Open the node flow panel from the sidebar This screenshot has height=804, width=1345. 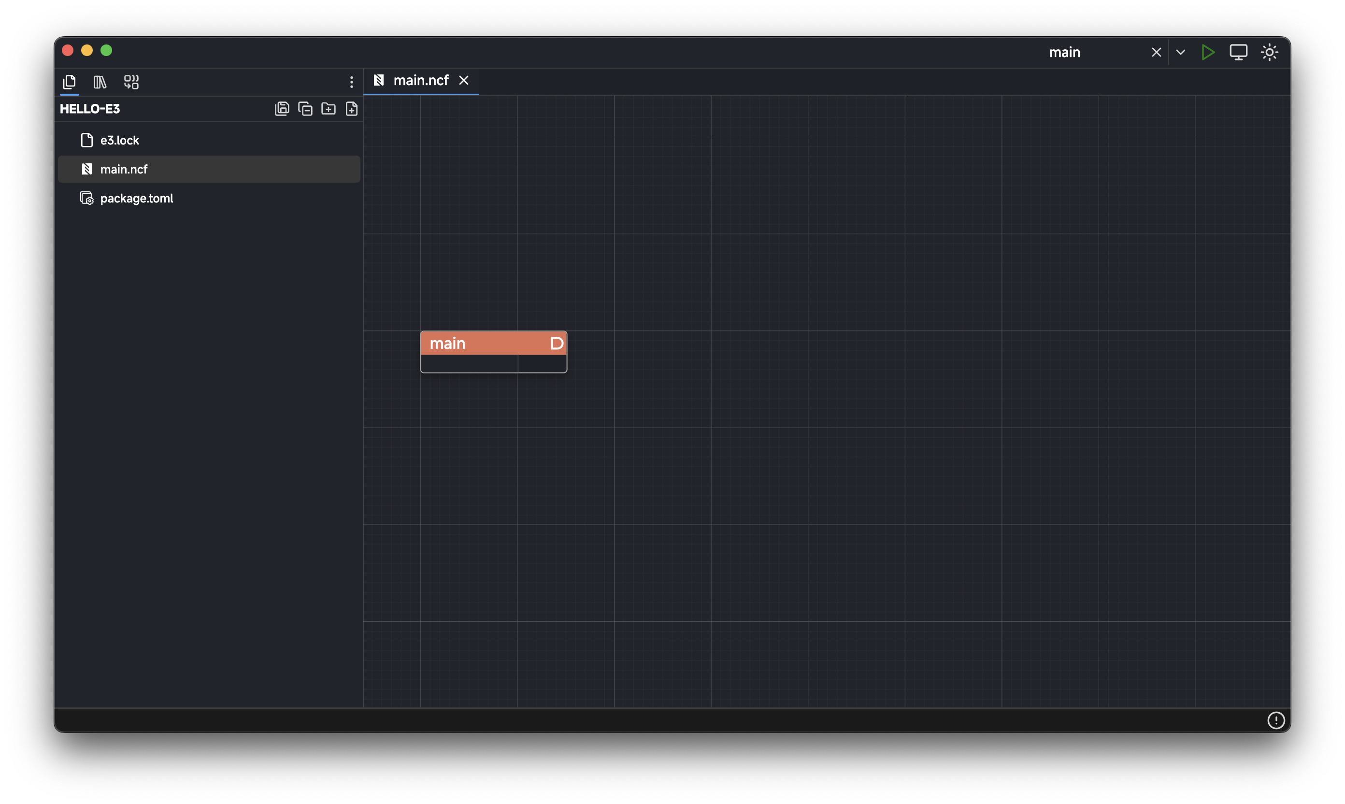point(130,82)
